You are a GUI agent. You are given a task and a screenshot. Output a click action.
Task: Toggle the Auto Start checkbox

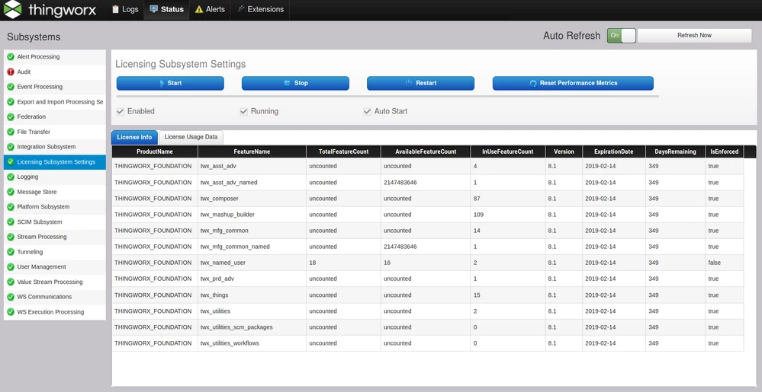click(x=368, y=112)
